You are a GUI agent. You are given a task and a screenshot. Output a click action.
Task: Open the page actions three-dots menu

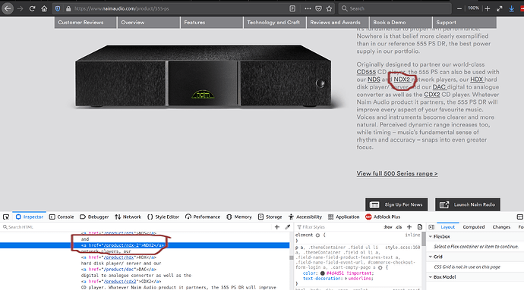pos(308,8)
